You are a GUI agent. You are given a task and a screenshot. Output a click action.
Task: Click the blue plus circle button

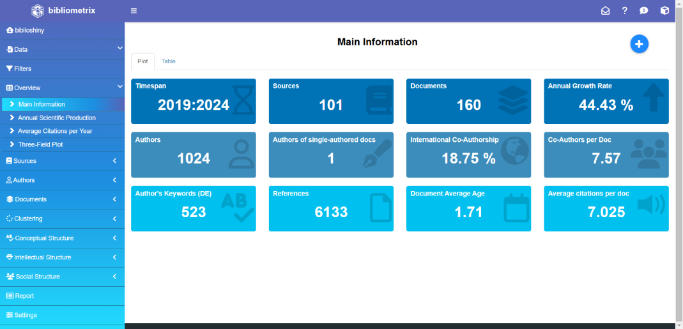[639, 44]
